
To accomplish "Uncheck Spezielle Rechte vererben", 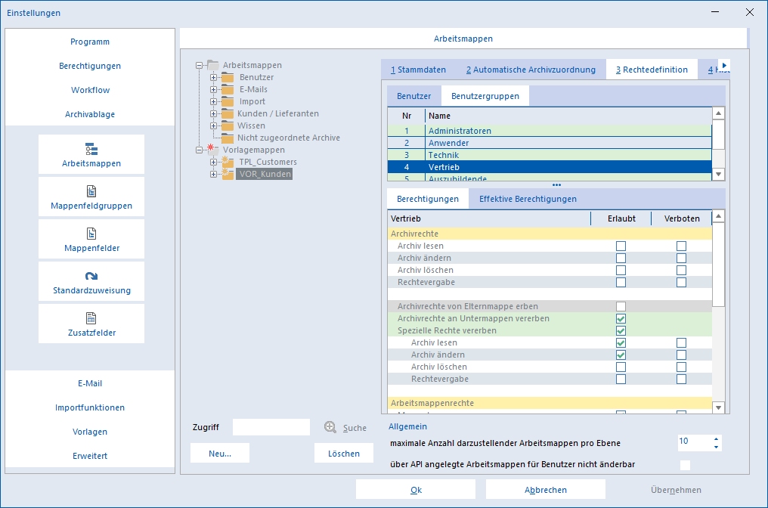I will point(621,330).
